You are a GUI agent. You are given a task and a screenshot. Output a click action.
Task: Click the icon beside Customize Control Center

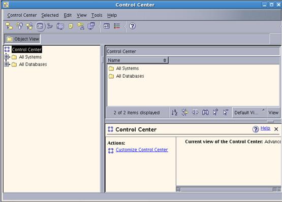click(111, 151)
